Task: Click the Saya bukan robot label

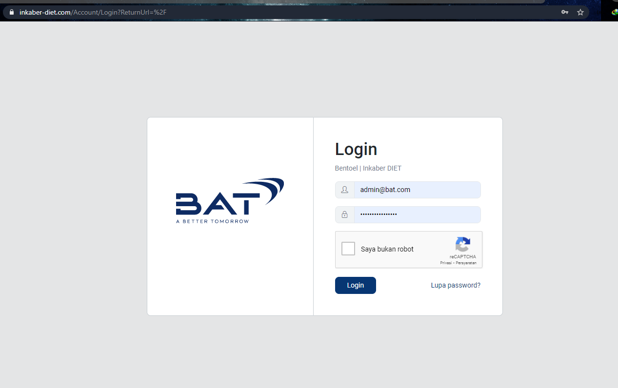Action: (x=387, y=249)
